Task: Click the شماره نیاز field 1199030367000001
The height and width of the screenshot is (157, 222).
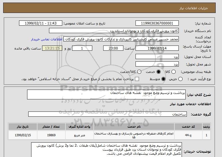Action: (x=157, y=23)
